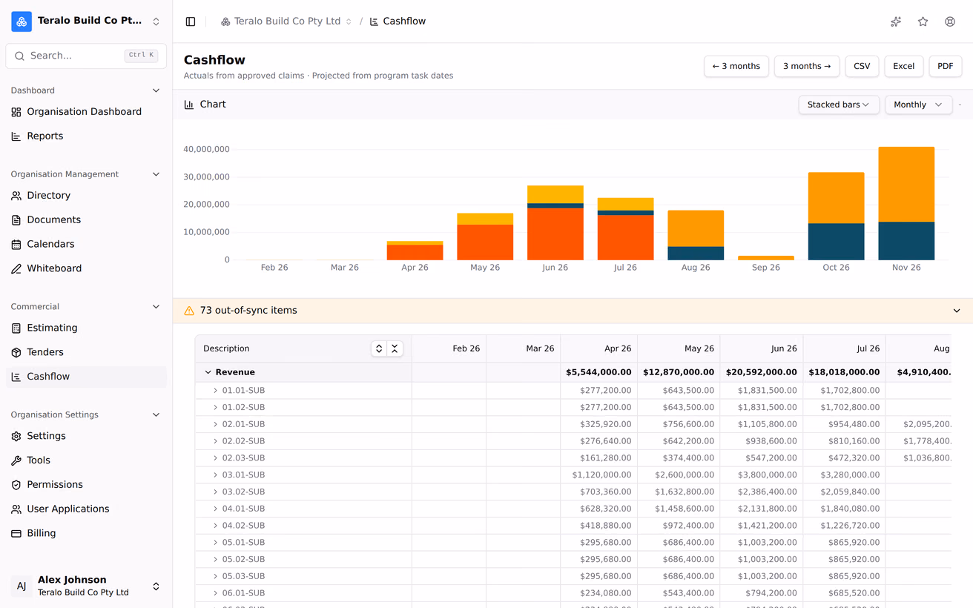Viewport: 973px width, 608px height.
Task: Collapse the Revenue row
Action: tap(208, 372)
